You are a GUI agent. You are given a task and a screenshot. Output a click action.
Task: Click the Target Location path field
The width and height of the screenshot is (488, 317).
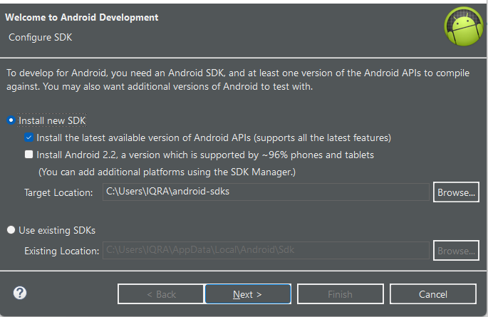click(x=266, y=192)
